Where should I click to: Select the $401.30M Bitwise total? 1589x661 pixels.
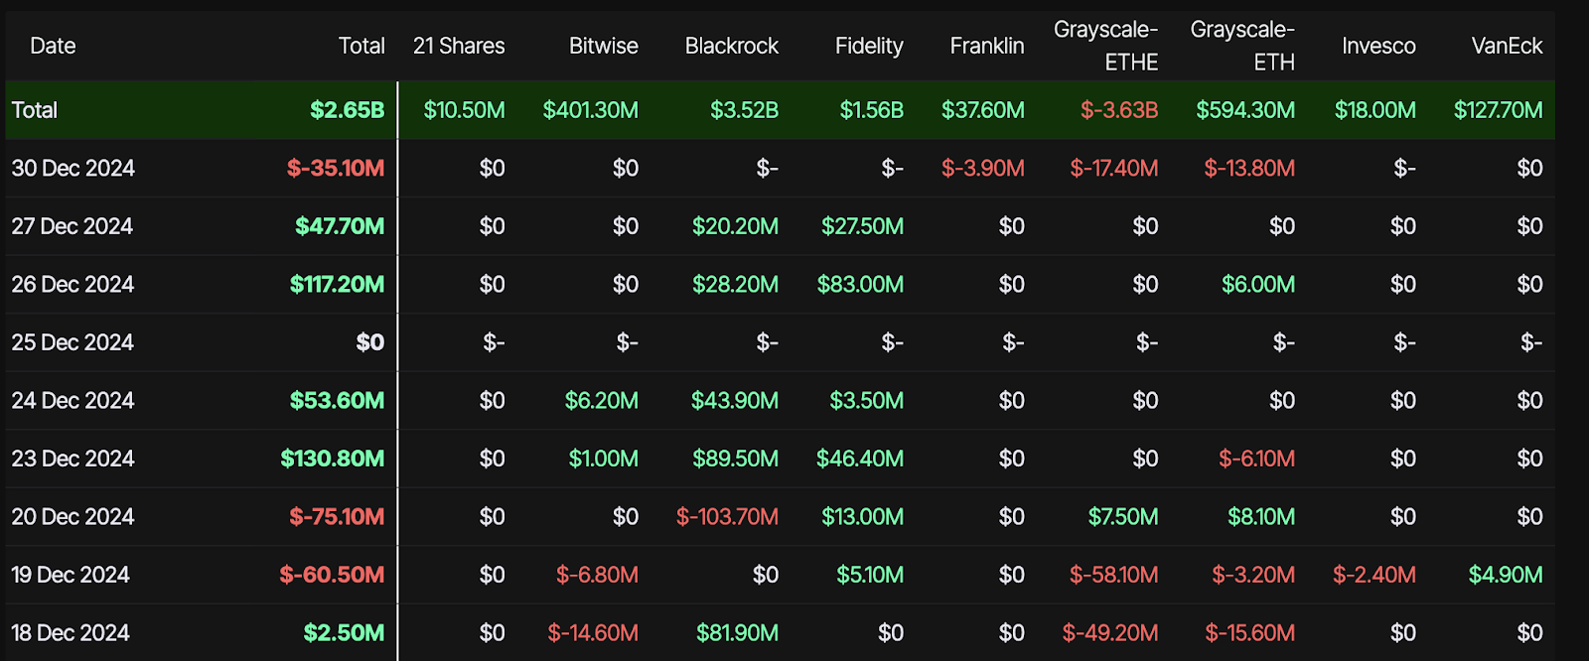point(591,110)
